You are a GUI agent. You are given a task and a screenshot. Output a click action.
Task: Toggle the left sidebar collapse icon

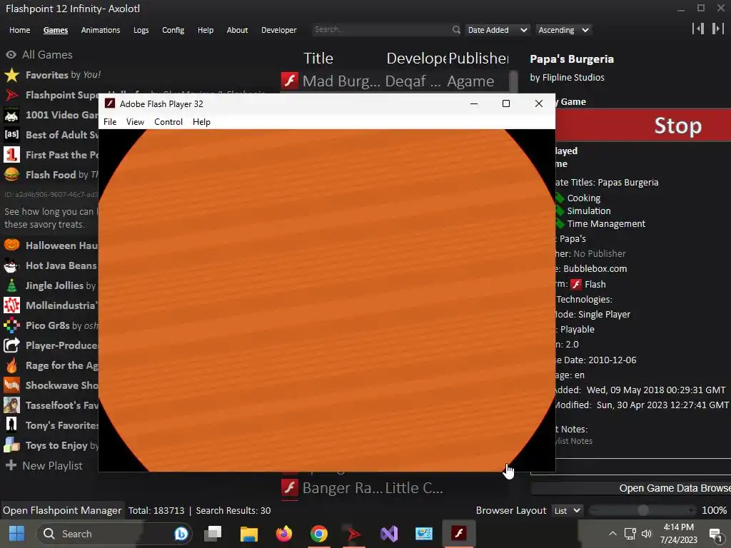coord(698,29)
